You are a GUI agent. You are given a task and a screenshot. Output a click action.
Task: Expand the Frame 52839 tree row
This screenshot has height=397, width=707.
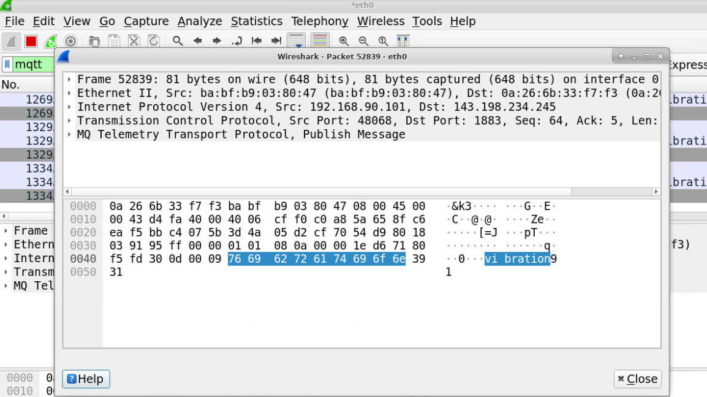coord(69,80)
